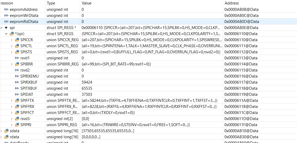Click the eepromRdDtata variable icon

pos(6,22)
